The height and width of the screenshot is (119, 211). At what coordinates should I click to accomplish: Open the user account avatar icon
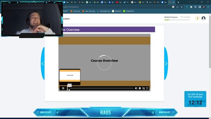click(x=203, y=18)
